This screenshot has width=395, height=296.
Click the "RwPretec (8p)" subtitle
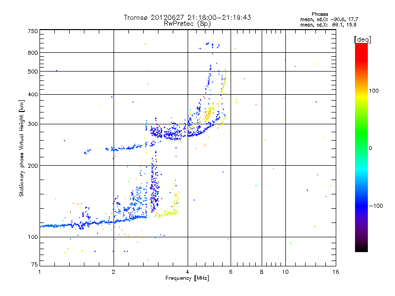pos(187,24)
